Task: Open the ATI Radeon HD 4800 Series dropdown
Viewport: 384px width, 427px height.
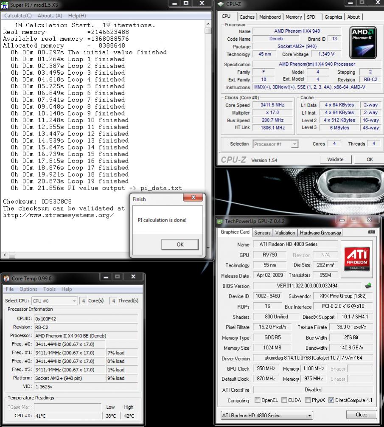Action: pyautogui.click(x=267, y=415)
